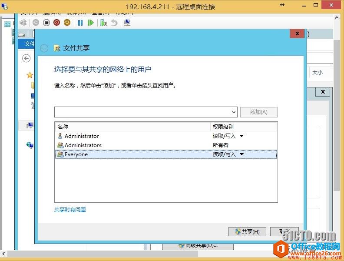Expand permission dropdown for Everyone
The height and width of the screenshot is (261, 344).
(242, 154)
